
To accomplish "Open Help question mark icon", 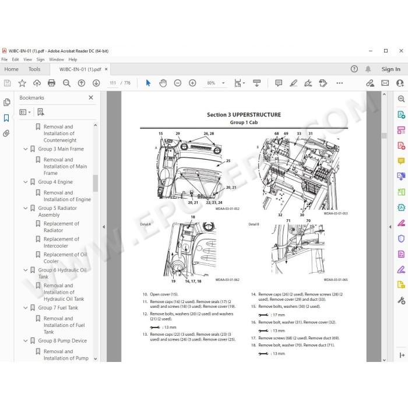I will pyautogui.click(x=354, y=69).
